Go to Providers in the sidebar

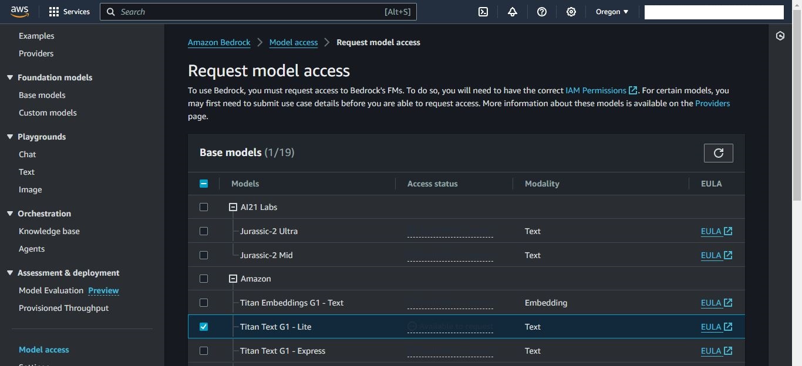pos(36,53)
